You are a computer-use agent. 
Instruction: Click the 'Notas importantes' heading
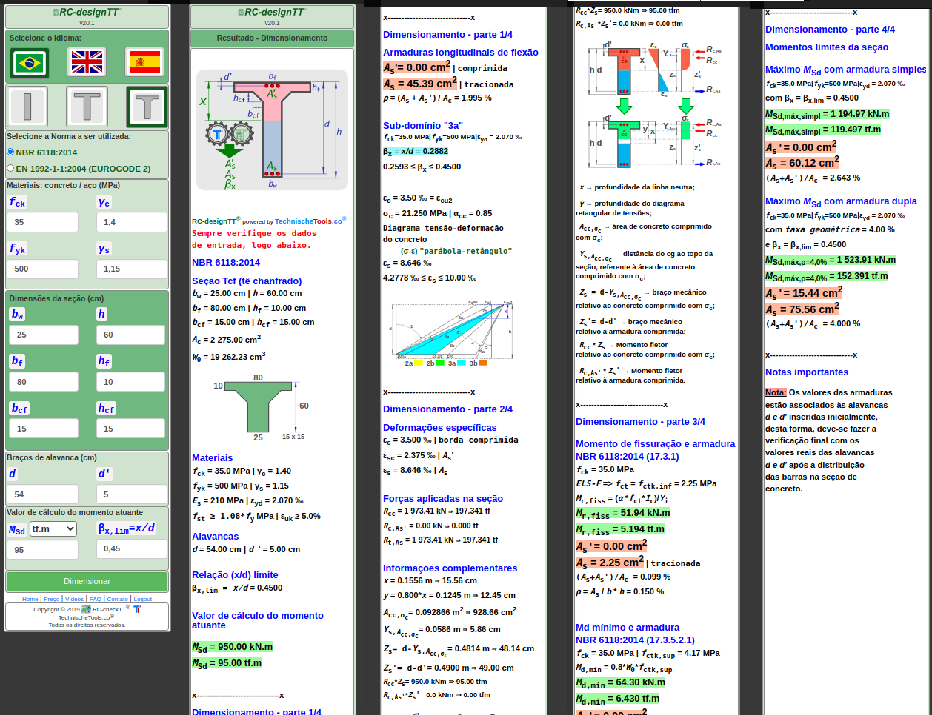807,372
